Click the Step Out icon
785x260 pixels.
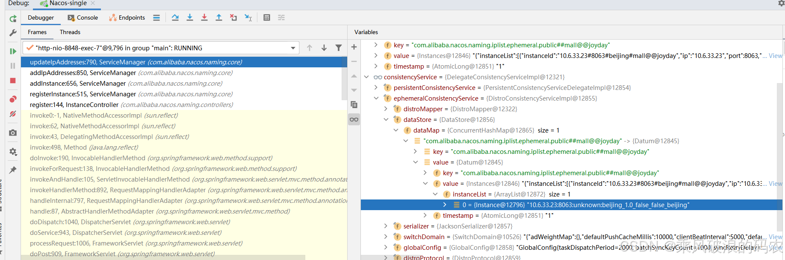(x=219, y=17)
